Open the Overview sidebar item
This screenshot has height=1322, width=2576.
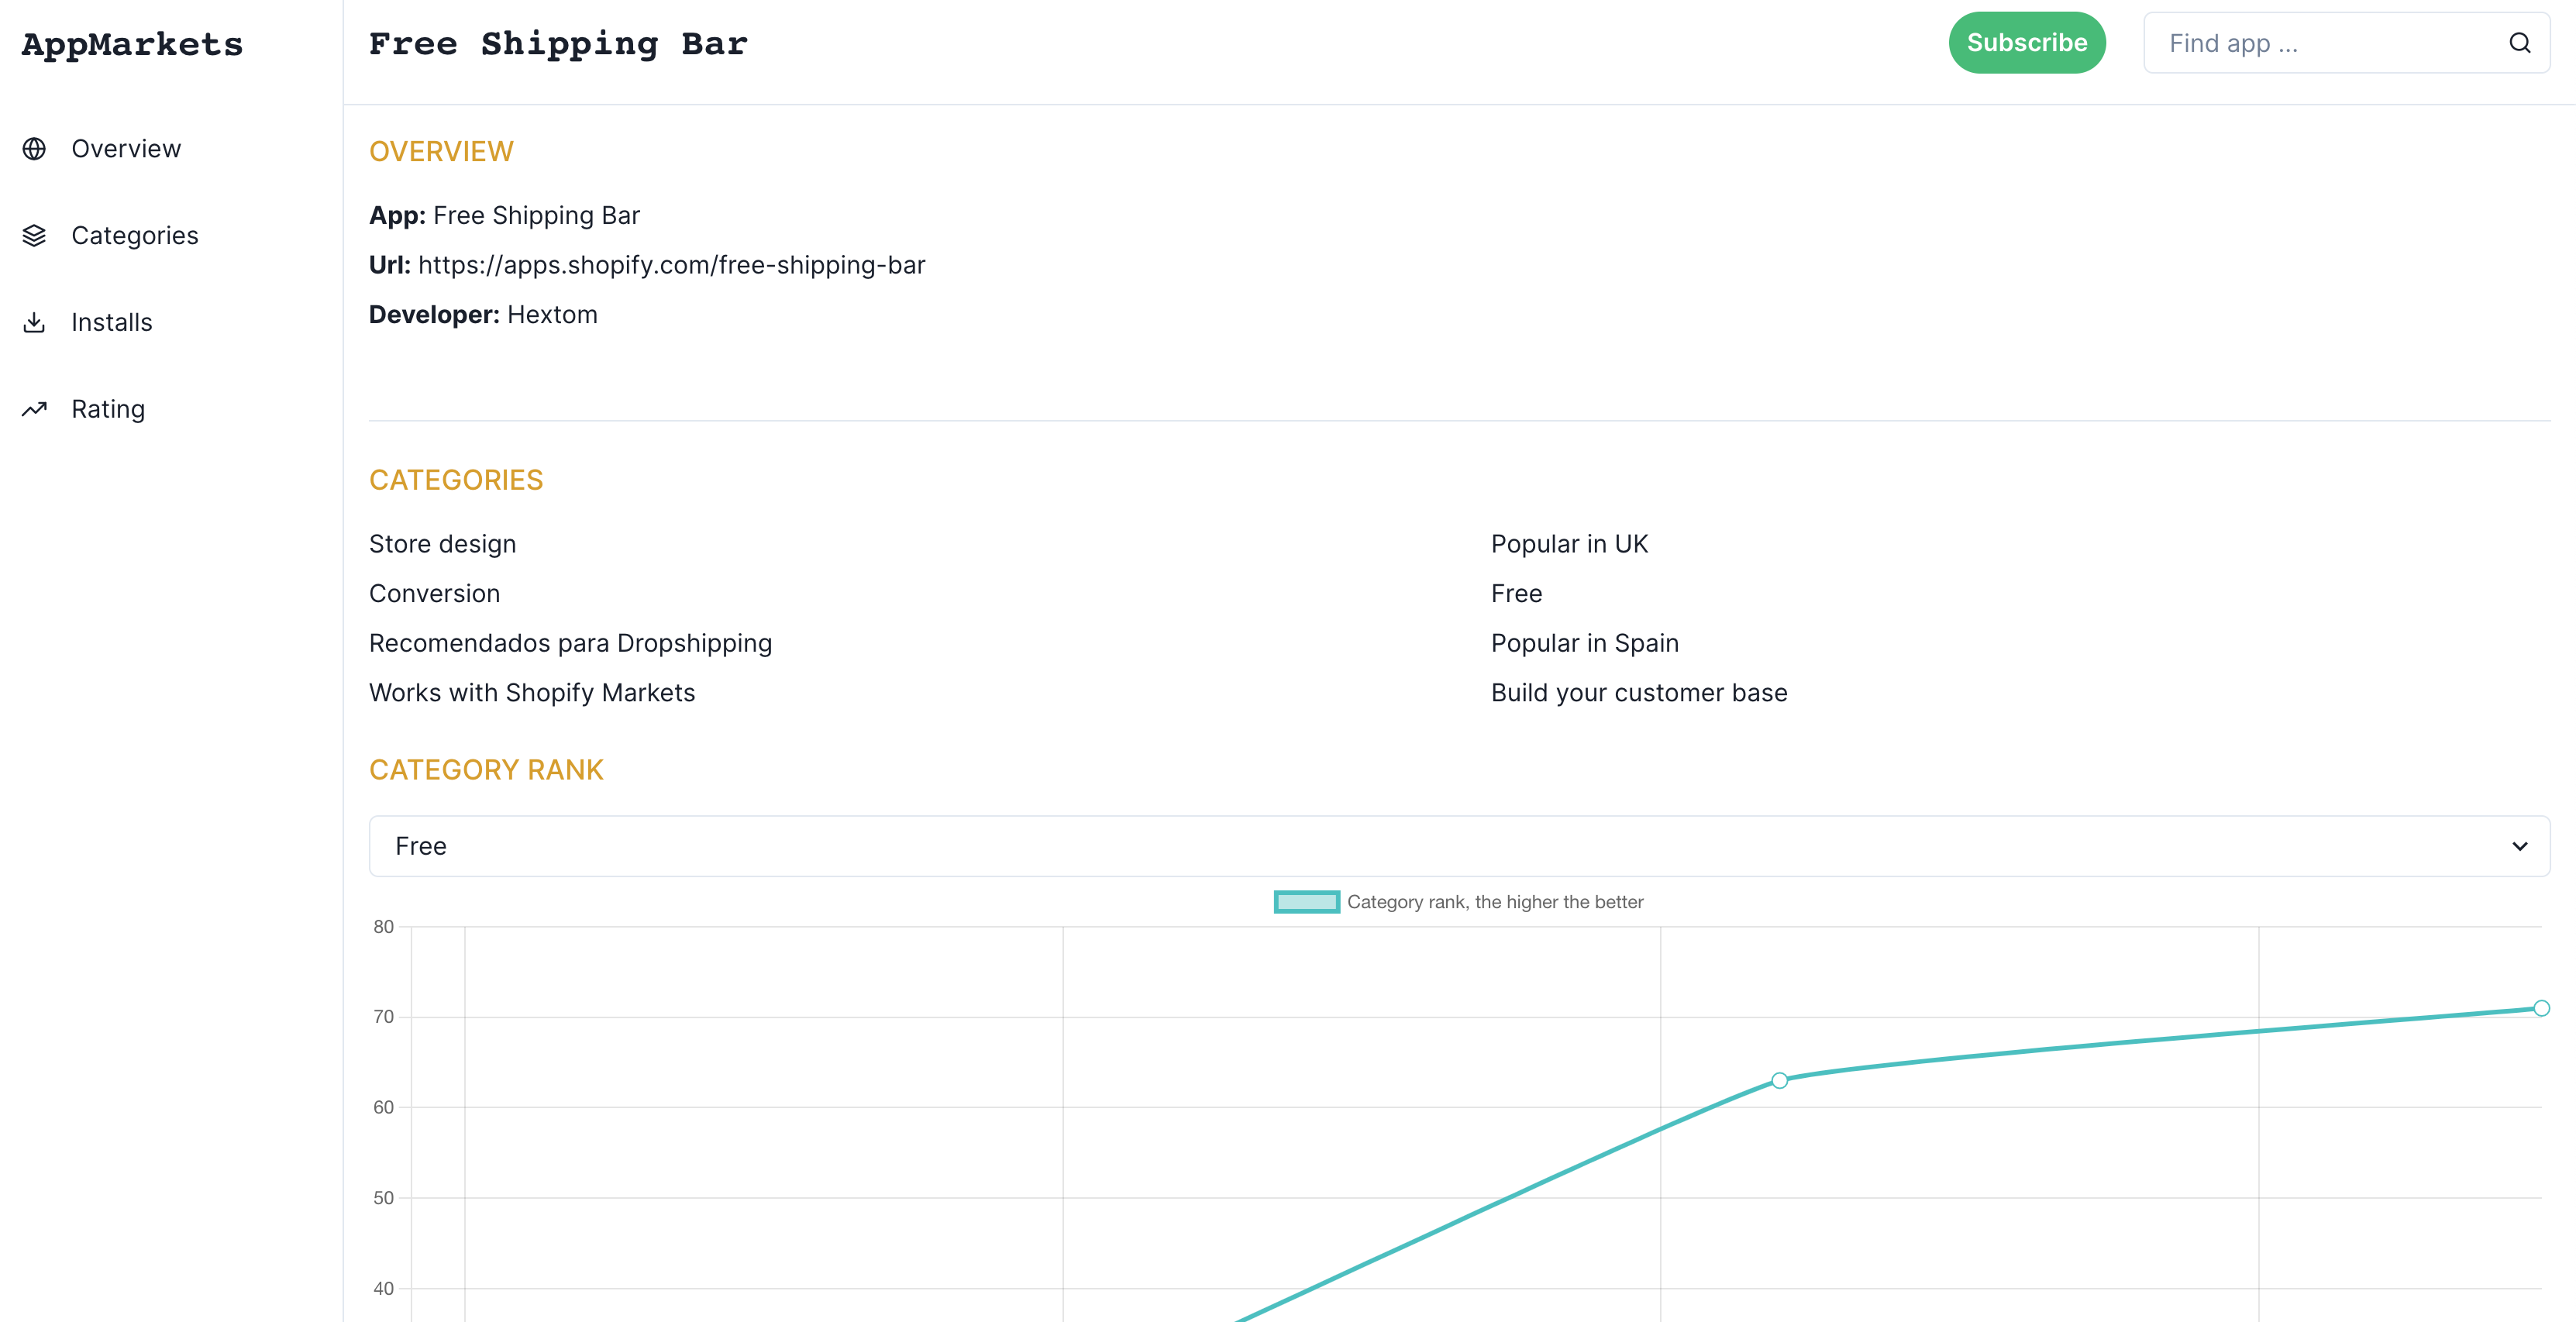[126, 149]
